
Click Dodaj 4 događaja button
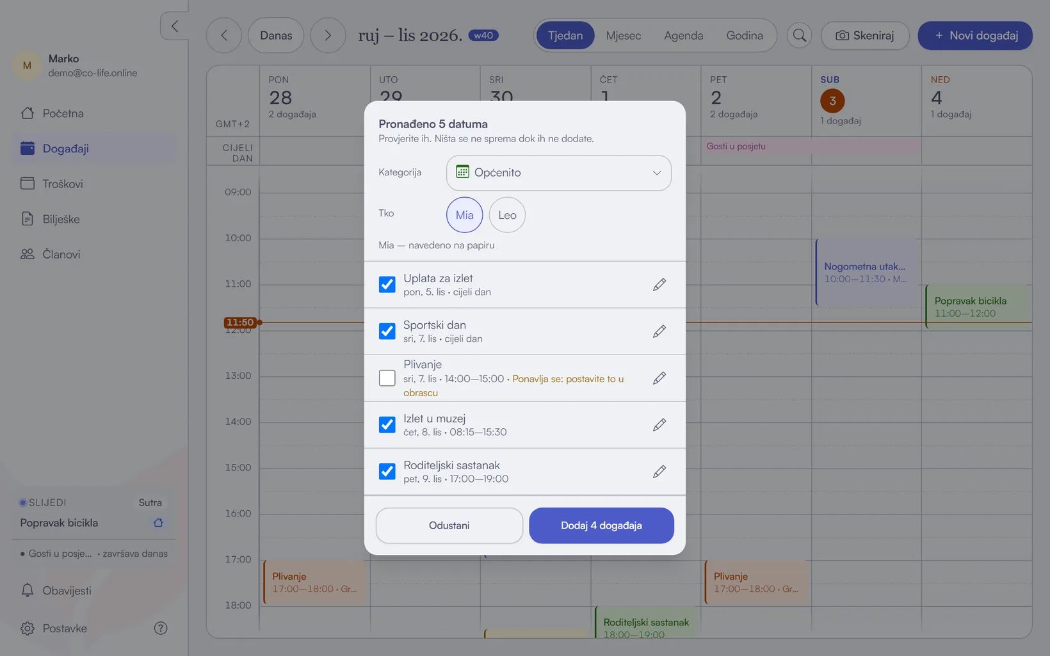tap(601, 525)
